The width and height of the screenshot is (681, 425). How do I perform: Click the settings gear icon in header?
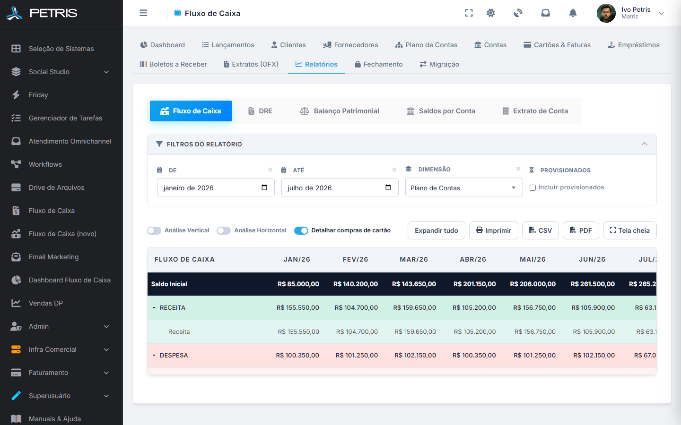(x=491, y=13)
